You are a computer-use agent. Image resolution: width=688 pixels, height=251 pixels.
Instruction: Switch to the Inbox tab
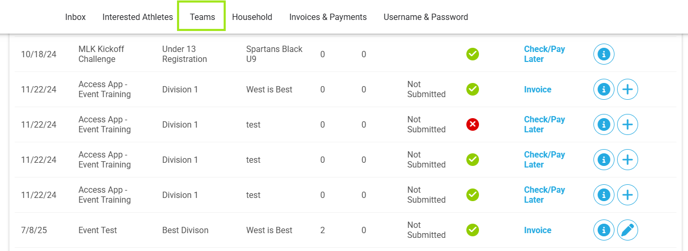[75, 17]
